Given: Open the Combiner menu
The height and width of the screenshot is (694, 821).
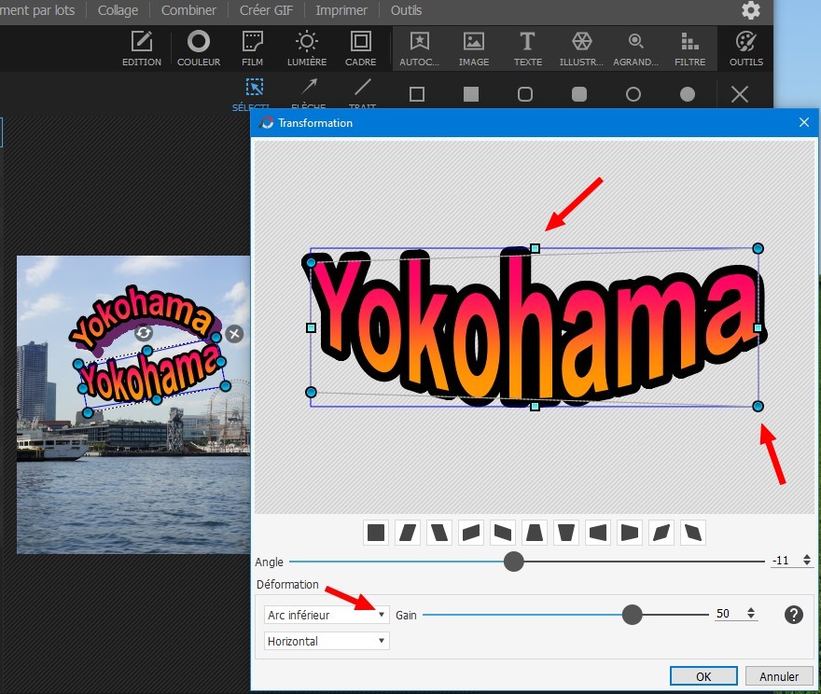Looking at the screenshot, I should pos(188,10).
